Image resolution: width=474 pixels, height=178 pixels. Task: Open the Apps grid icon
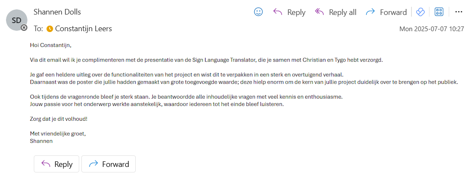point(439,12)
